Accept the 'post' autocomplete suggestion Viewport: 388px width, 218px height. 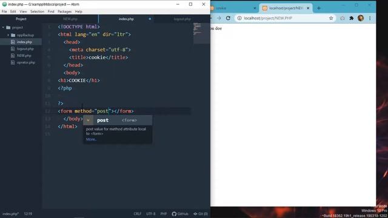click(118, 120)
